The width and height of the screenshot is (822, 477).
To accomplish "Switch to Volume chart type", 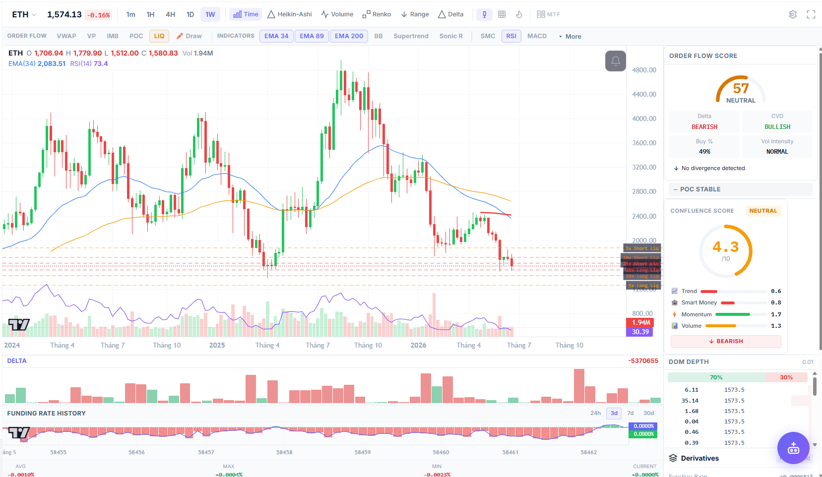I will [x=337, y=14].
